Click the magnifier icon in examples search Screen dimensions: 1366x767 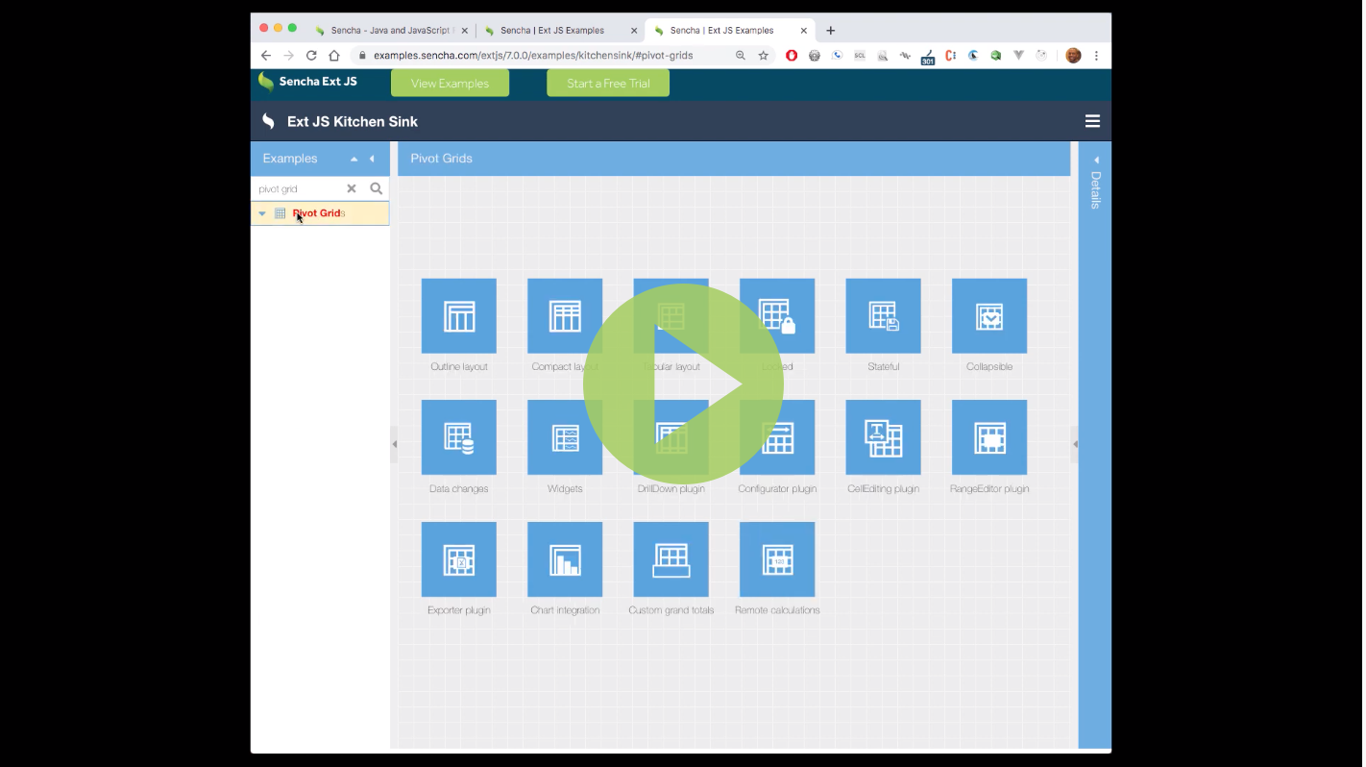[x=377, y=189]
